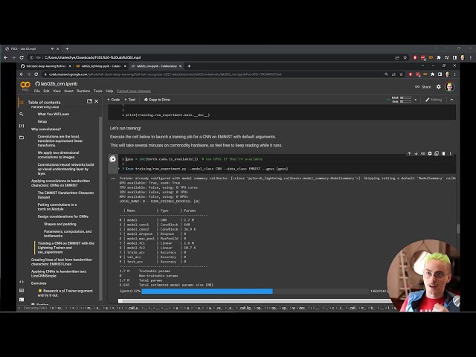Click the RAM usage bar
This screenshot has width=476, height=357.
click(x=405, y=97)
